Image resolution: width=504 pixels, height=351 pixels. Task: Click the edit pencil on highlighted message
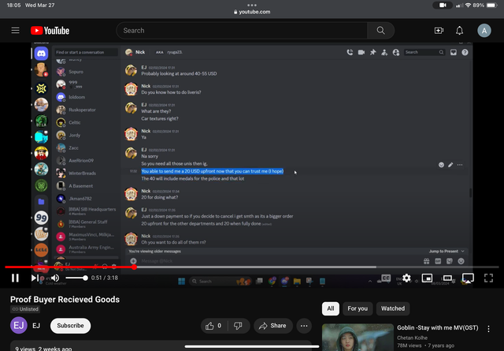pyautogui.click(x=450, y=165)
